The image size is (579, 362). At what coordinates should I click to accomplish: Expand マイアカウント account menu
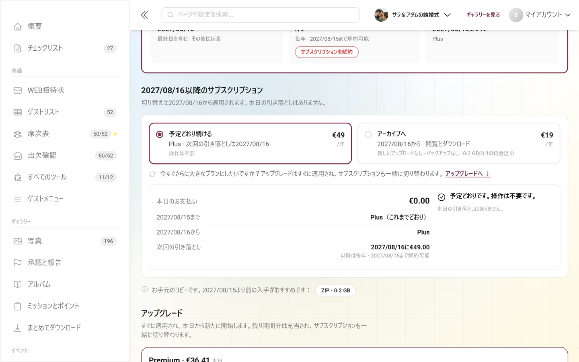point(540,15)
